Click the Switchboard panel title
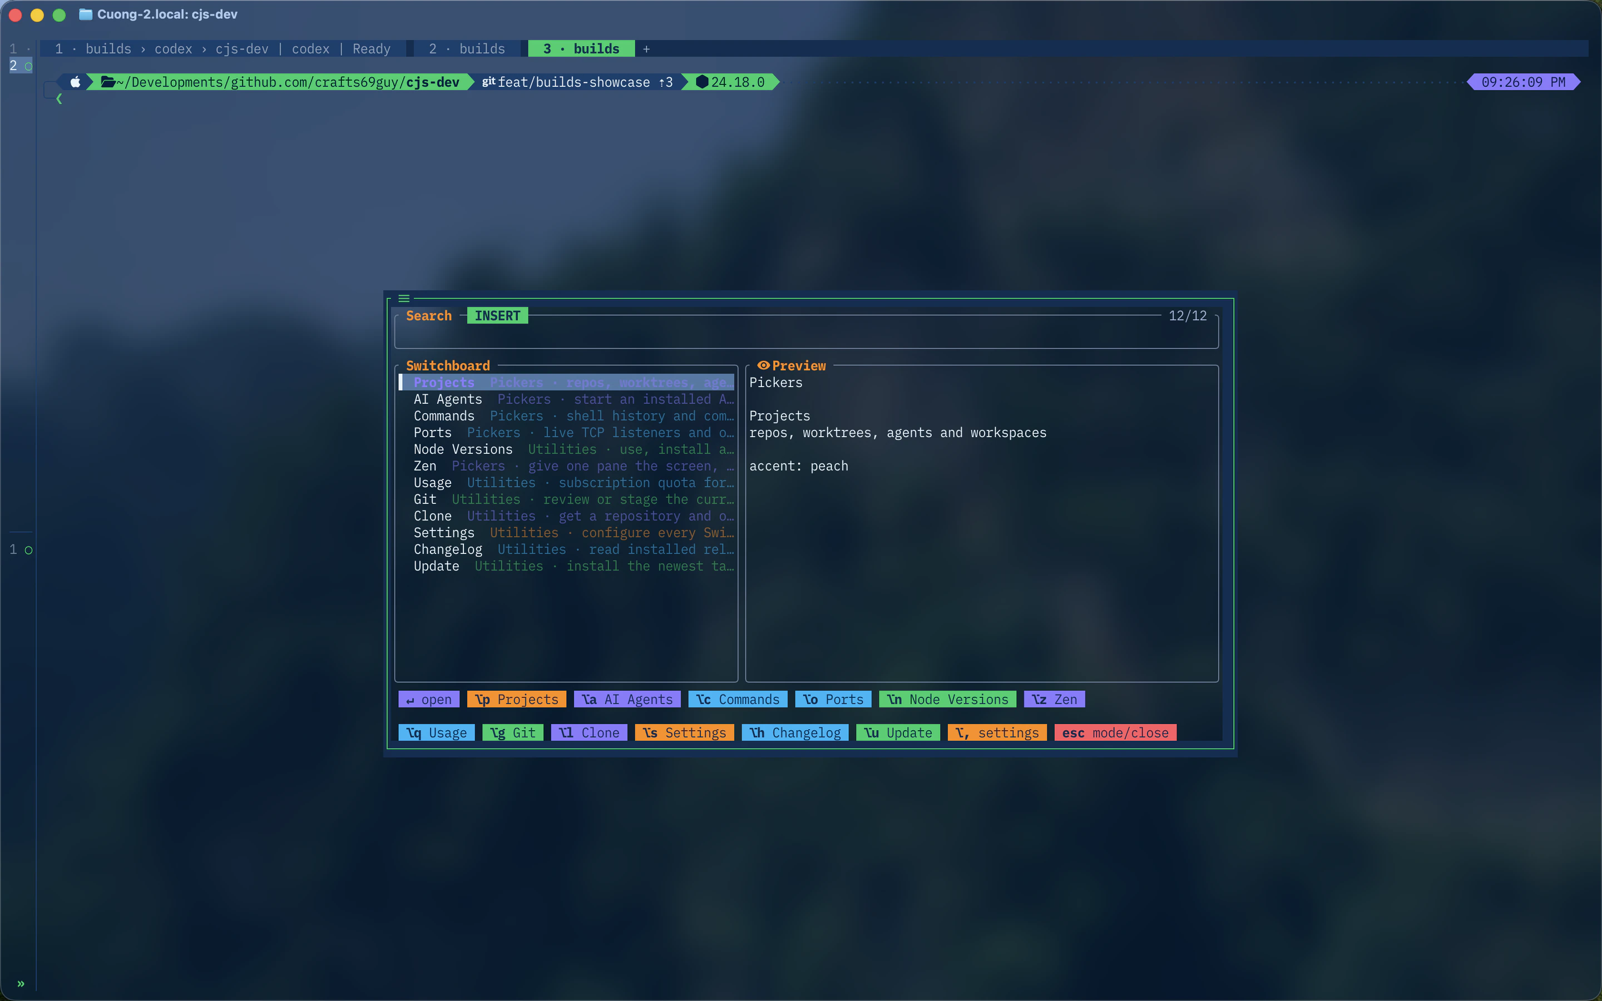1602x1001 pixels. pos(448,365)
